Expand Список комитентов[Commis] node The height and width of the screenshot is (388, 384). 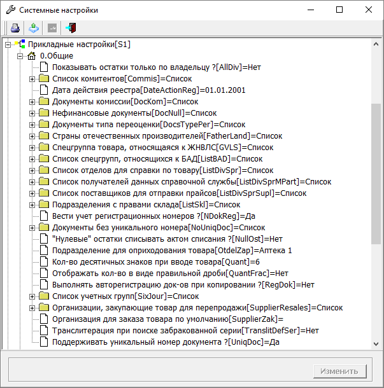click(x=32, y=79)
